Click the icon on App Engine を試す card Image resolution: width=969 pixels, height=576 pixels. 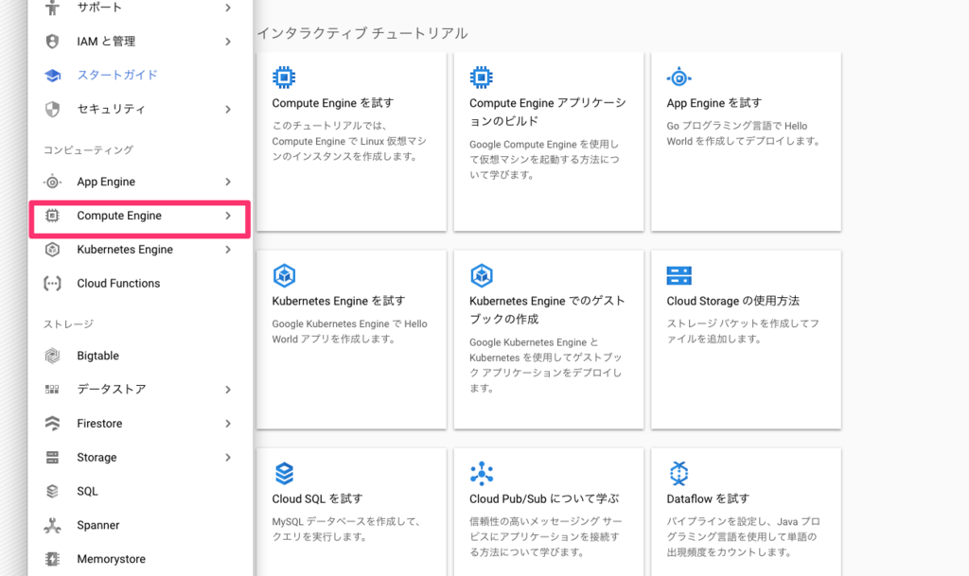click(678, 78)
